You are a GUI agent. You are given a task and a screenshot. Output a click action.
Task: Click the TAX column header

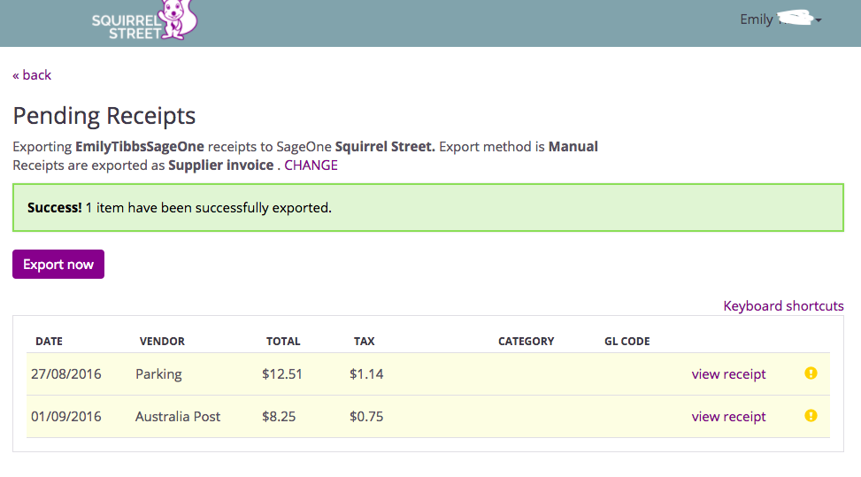tap(364, 342)
